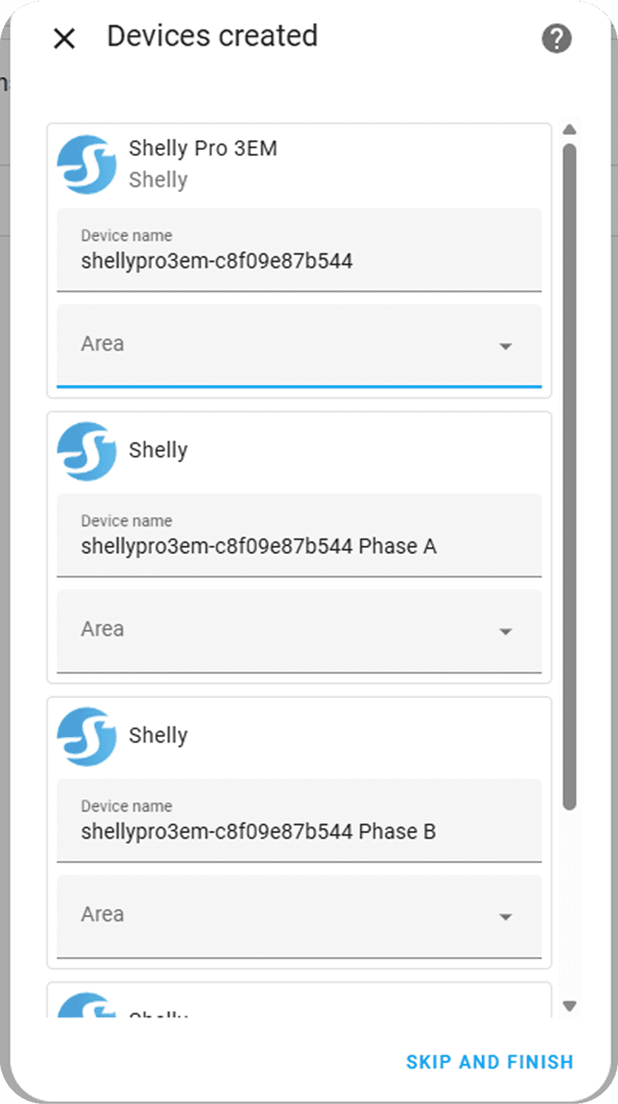Open Area dropdown for Phase A device
This screenshot has height=1104, width=618.
(x=298, y=631)
